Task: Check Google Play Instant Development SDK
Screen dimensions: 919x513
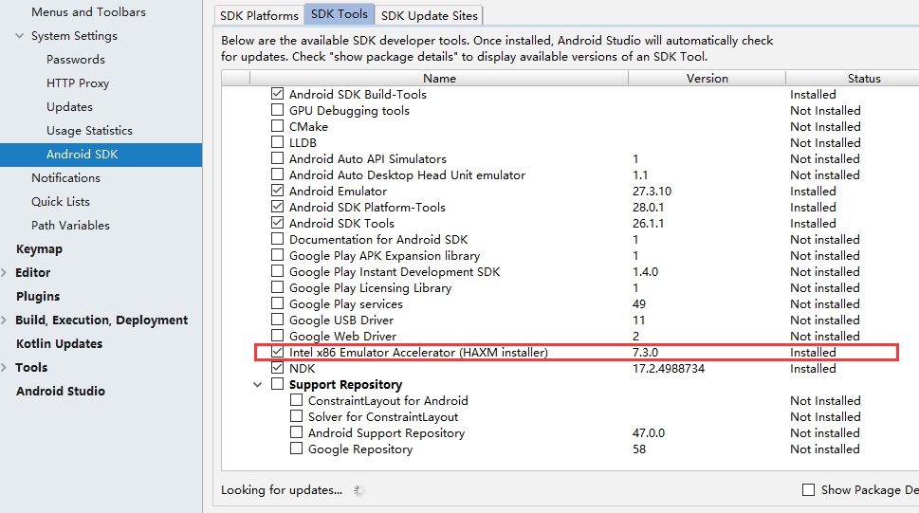Action: pos(277,271)
